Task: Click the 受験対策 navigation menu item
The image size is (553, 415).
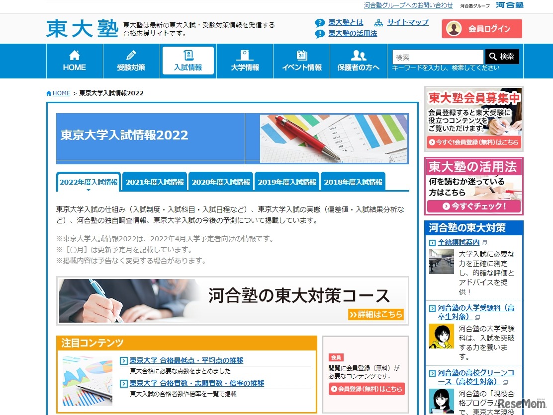Action: pyautogui.click(x=131, y=61)
